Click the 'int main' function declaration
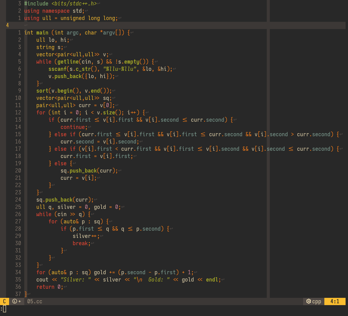The height and width of the screenshot is (316, 348). pyautogui.click(x=77, y=33)
